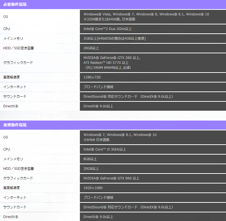Click the minimum インターネット row label
Screen dimensions: 226x221
pyautogui.click(x=15, y=87)
